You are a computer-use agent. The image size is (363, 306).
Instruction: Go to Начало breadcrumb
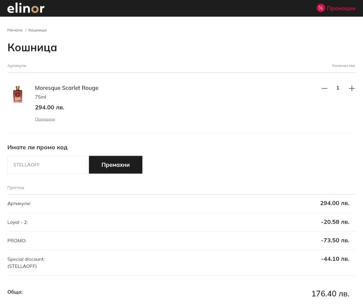15,30
